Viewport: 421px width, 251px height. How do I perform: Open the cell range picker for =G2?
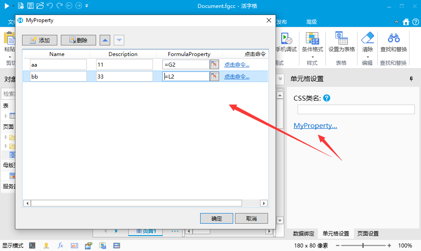pos(214,64)
